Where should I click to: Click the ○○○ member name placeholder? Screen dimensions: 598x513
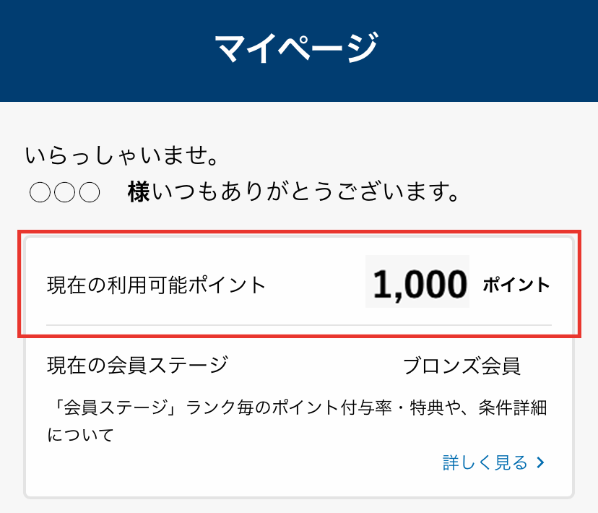(64, 191)
